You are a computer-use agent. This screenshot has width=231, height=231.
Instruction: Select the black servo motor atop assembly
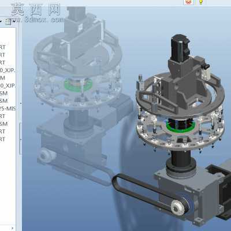[x=181, y=48]
